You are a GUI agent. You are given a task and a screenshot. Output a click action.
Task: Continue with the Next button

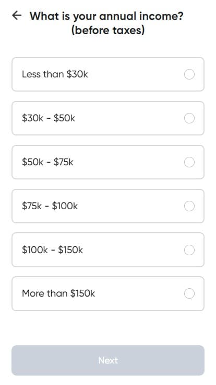108,360
